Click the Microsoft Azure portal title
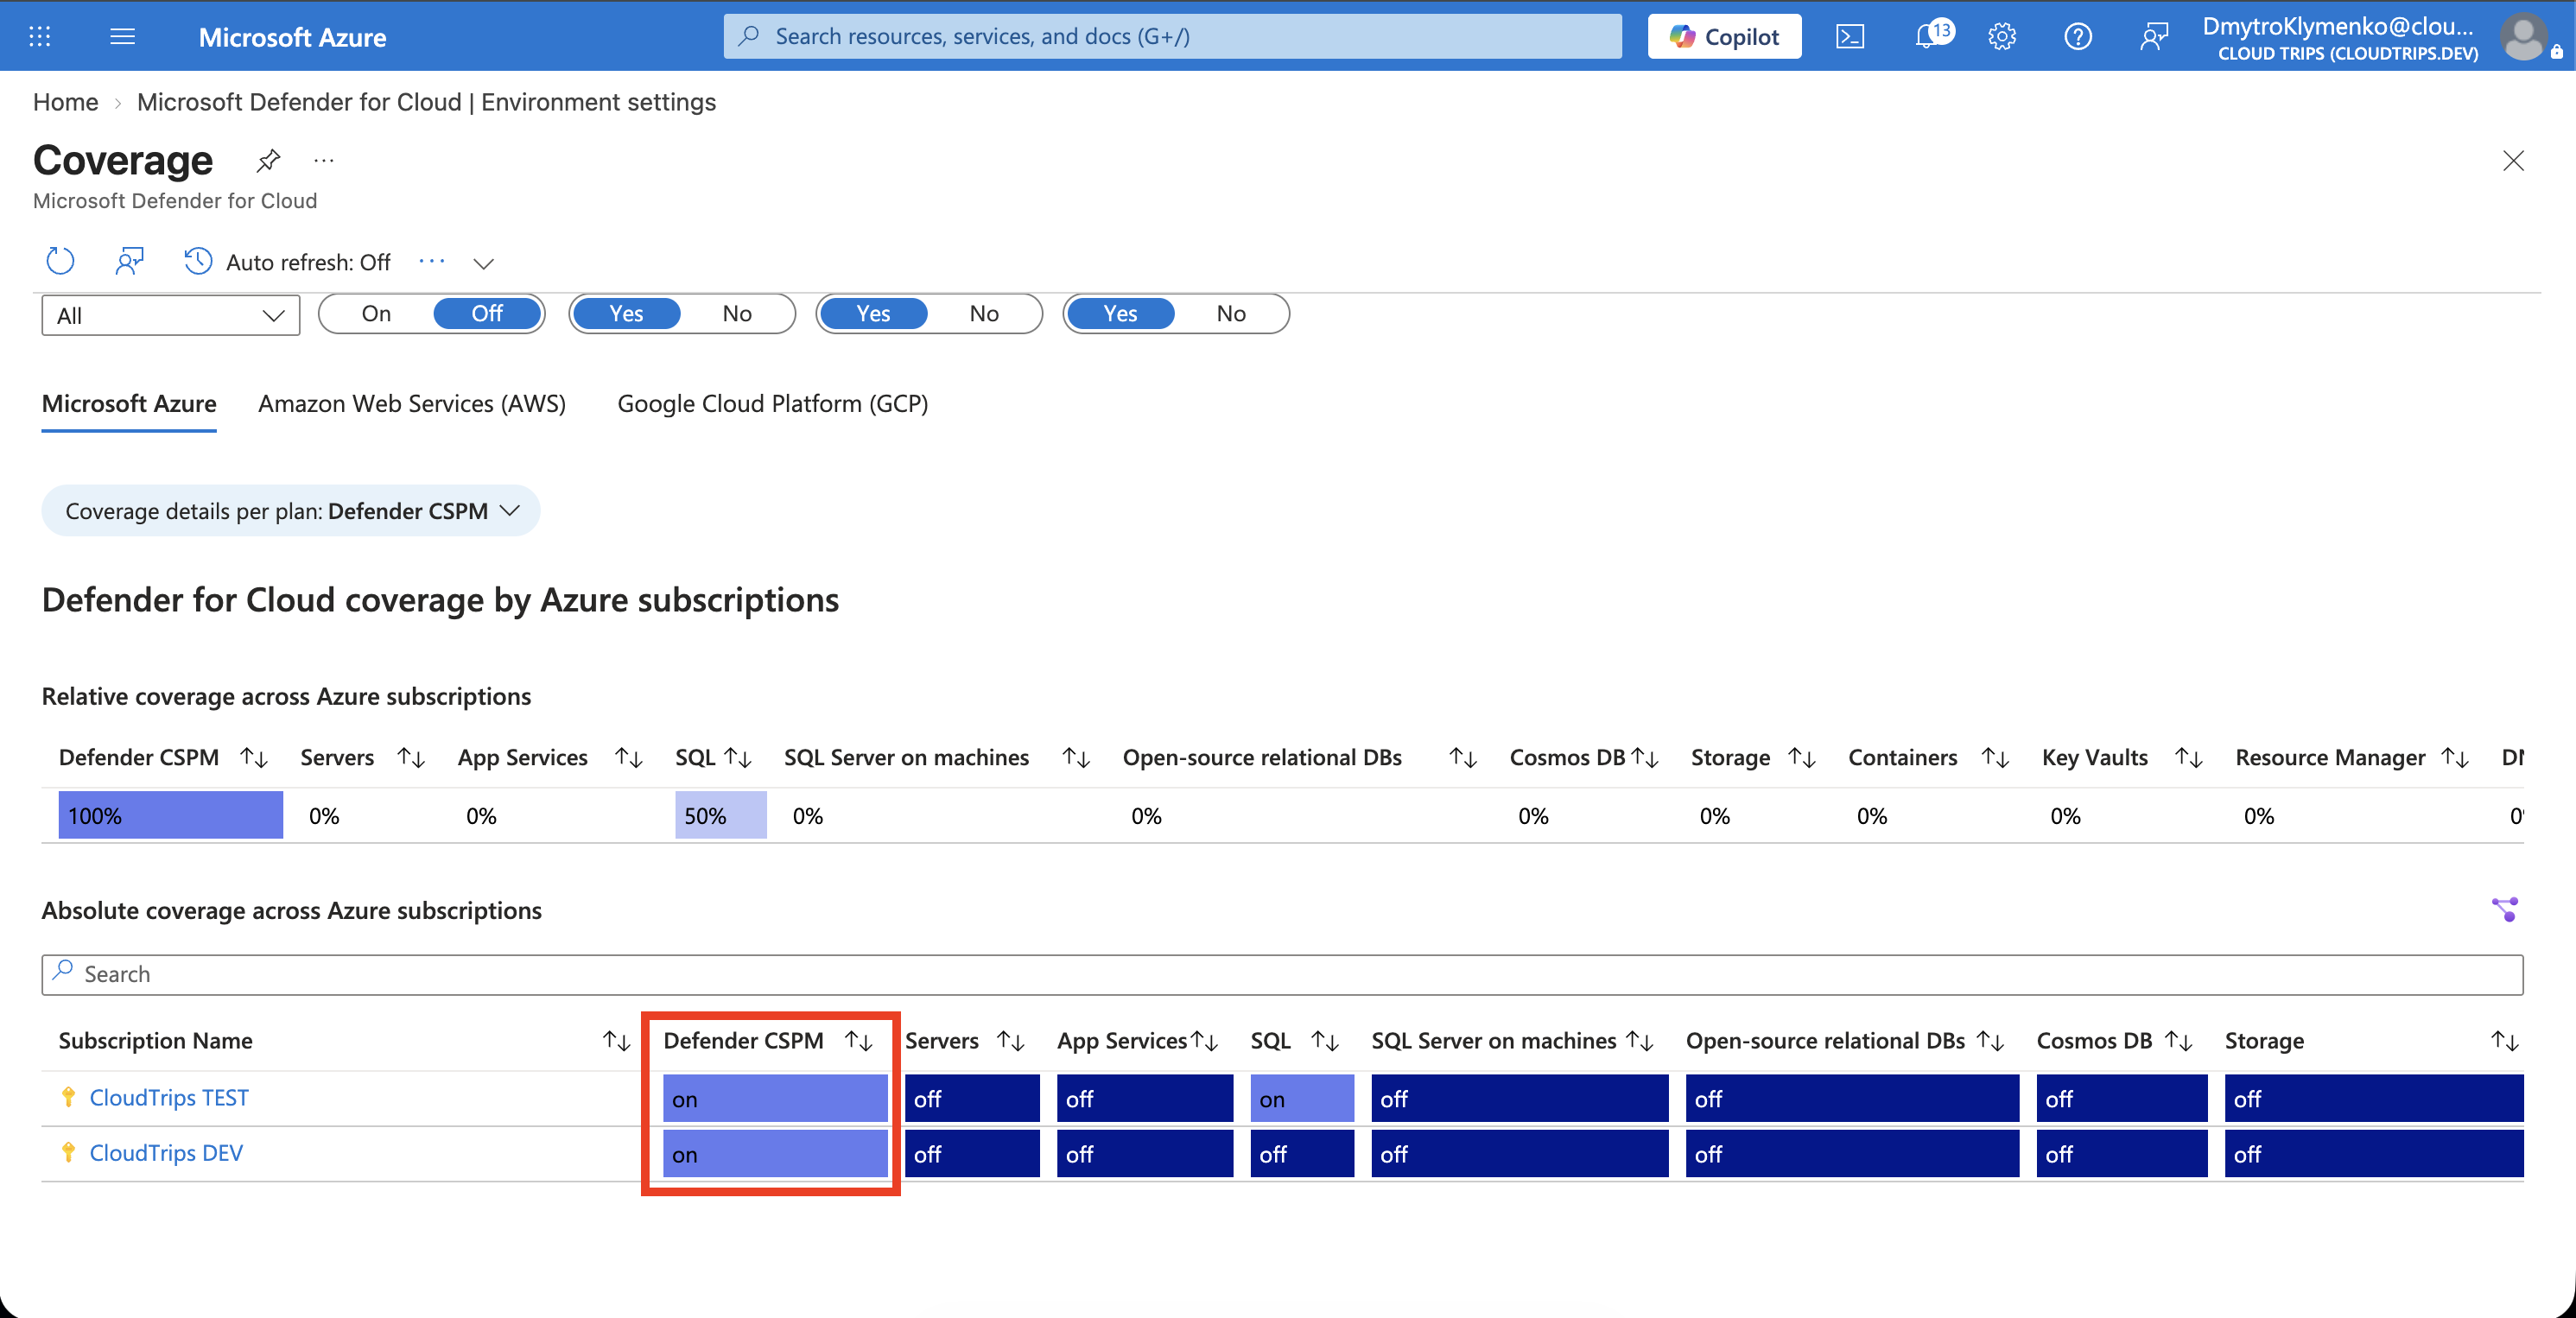The image size is (2576, 1318). (292, 37)
